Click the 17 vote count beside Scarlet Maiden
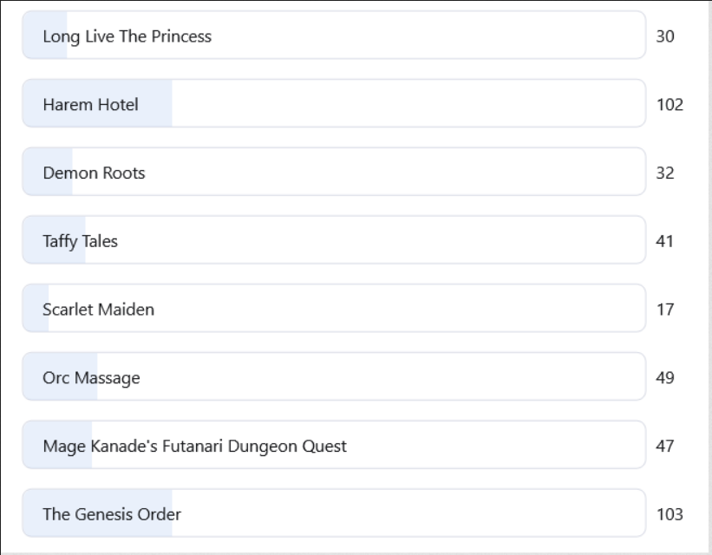 pyautogui.click(x=665, y=310)
